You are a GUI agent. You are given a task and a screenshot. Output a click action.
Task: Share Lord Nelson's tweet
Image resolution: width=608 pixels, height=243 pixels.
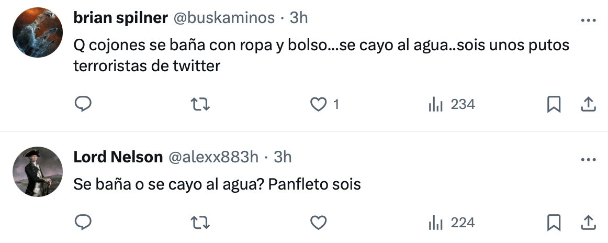tap(588, 223)
